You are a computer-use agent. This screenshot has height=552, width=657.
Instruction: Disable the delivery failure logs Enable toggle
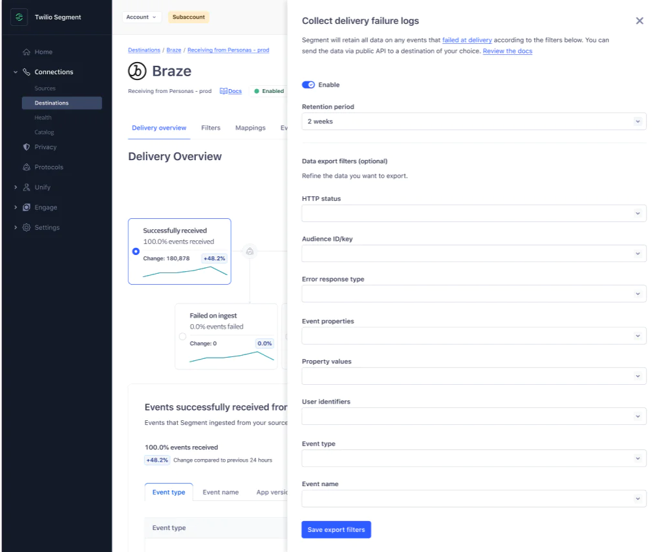click(310, 85)
